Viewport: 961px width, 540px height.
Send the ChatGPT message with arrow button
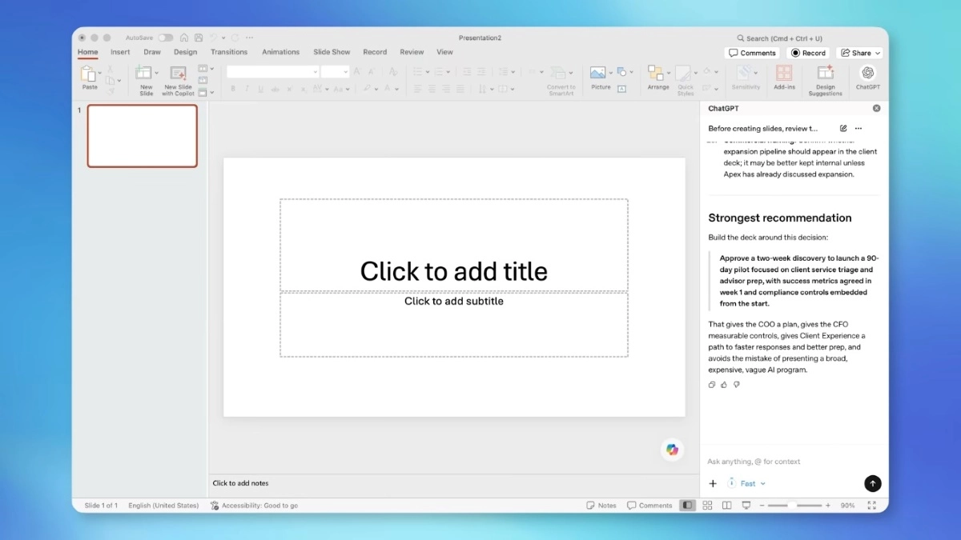(872, 483)
